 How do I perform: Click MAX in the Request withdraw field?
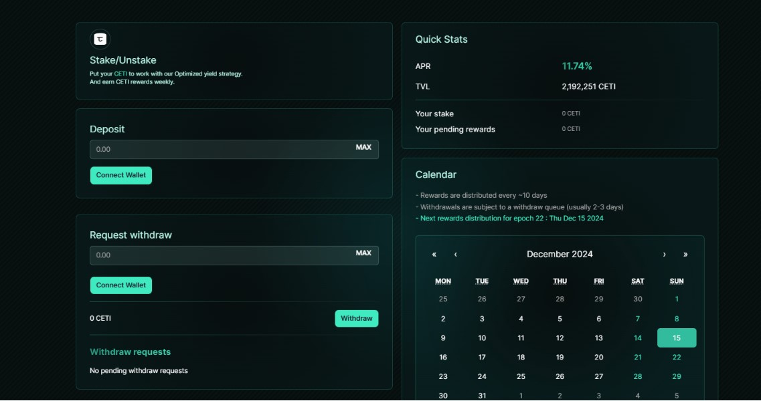(363, 253)
